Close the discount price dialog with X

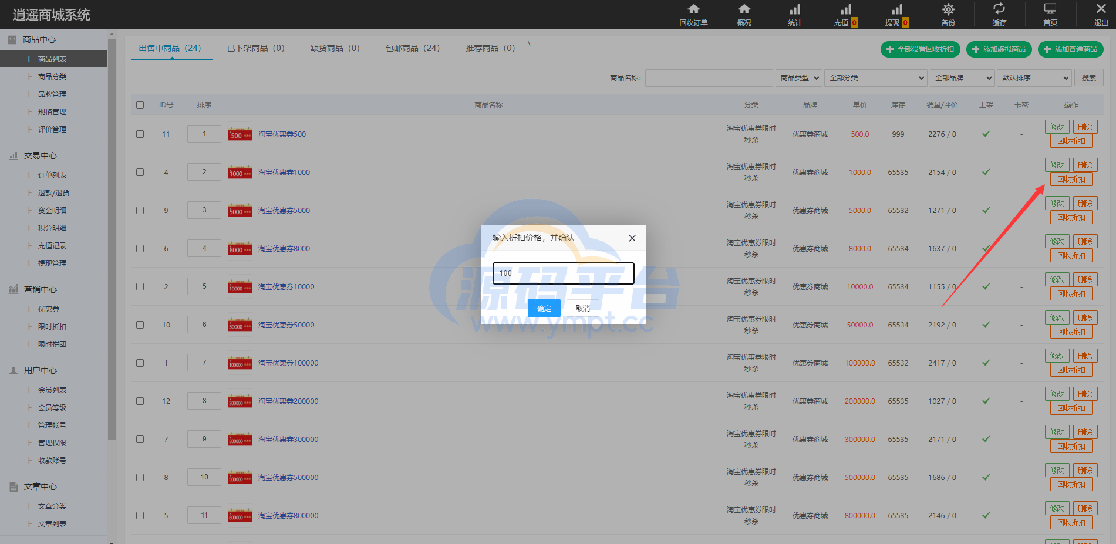(x=632, y=238)
